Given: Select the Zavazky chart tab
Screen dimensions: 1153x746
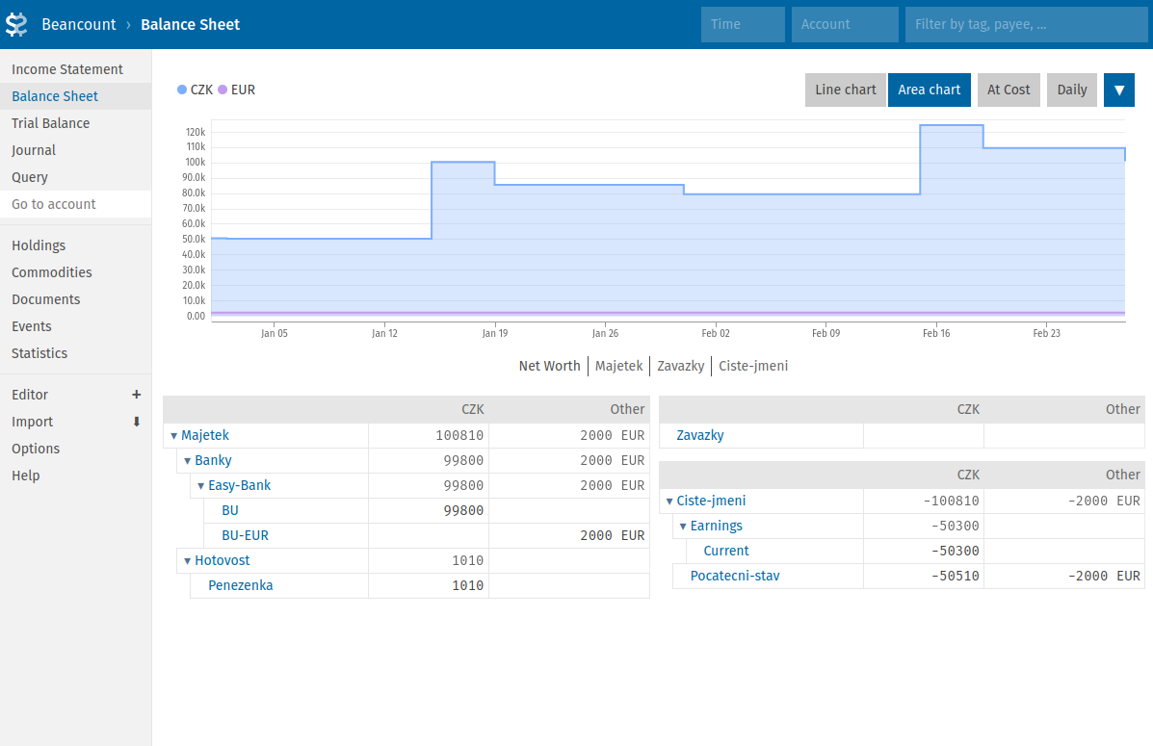Looking at the screenshot, I should coord(681,366).
